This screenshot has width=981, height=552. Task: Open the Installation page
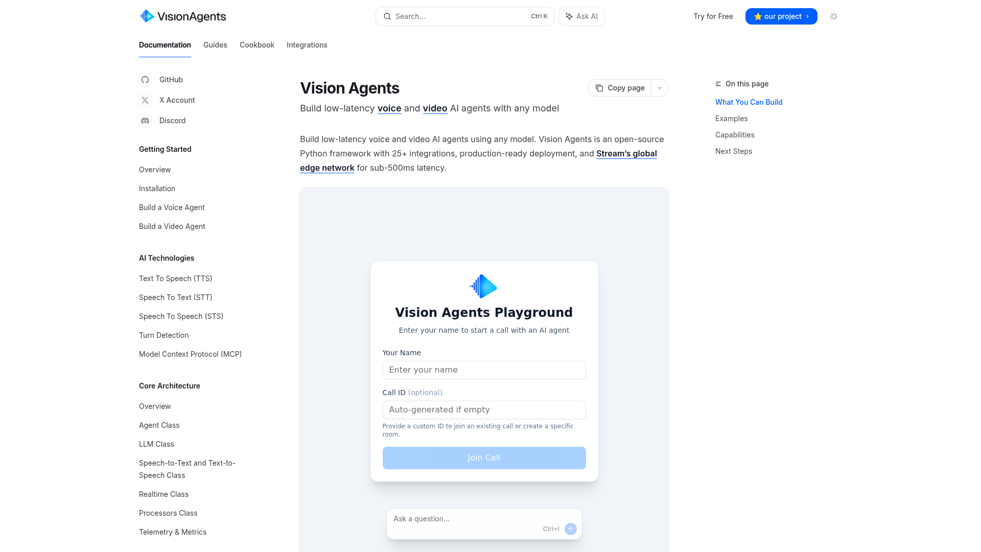[157, 189]
